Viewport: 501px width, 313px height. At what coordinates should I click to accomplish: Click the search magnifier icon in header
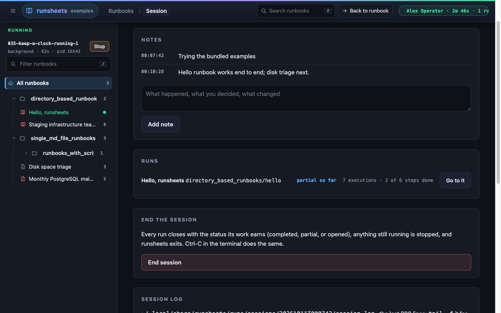click(x=264, y=11)
